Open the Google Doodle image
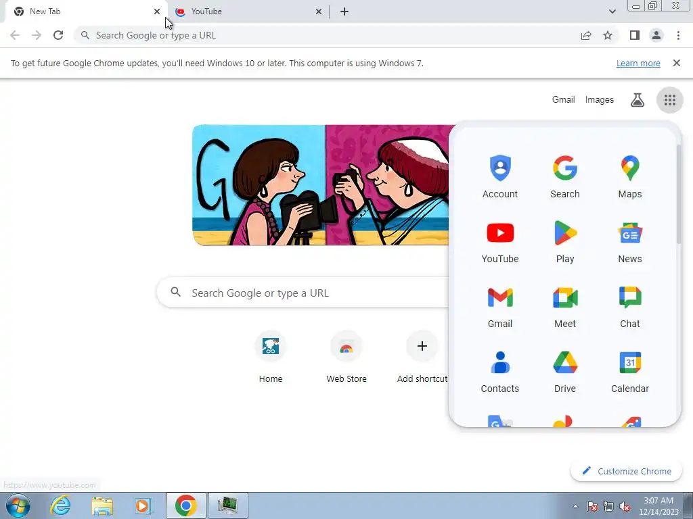Screen dimensions: 693x519 (320, 185)
